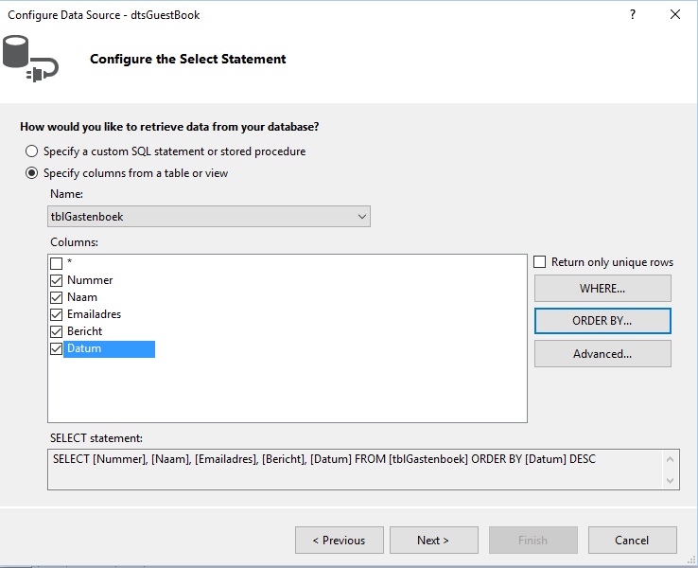Image resolution: width=698 pixels, height=568 pixels.
Task: Click the SELECT statement text box
Action: [x=355, y=470]
